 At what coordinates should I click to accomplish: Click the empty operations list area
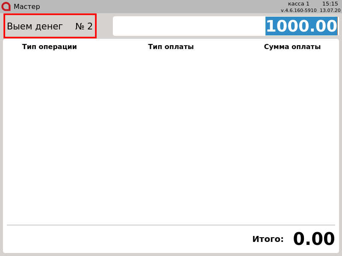click(x=171, y=137)
